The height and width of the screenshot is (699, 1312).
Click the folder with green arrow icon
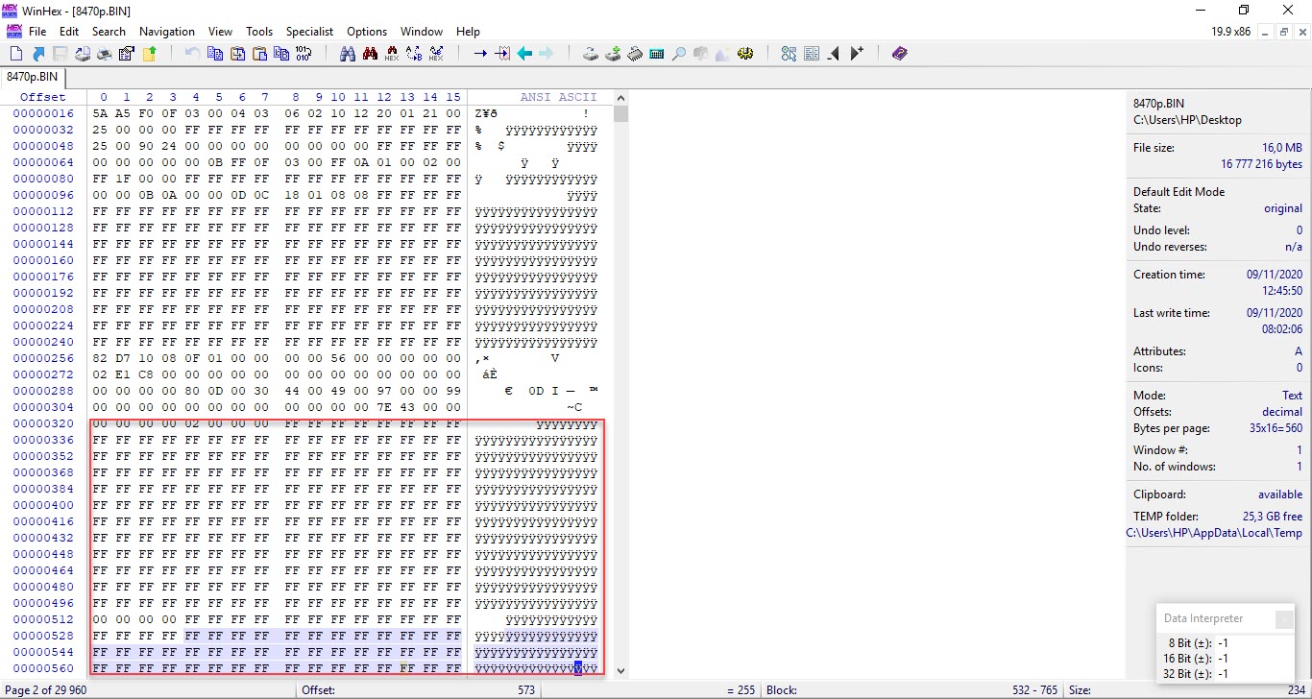coord(149,54)
